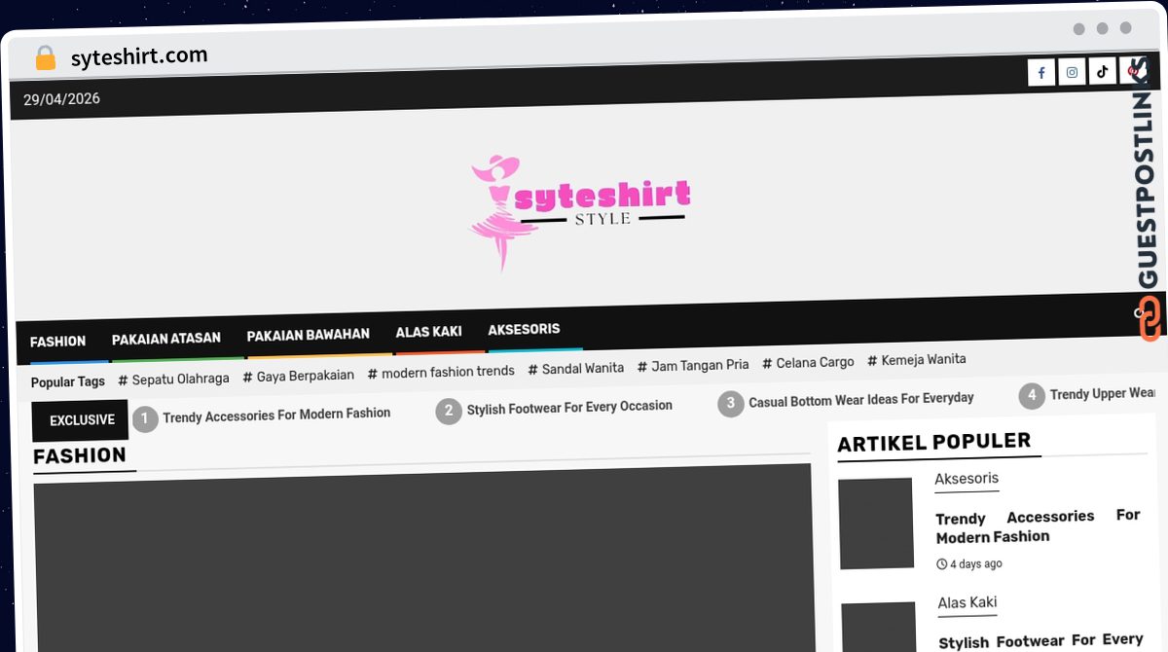Open the Pakaian Atasan menu item

tap(166, 339)
